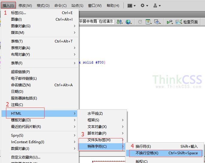The image size is (205, 163).
Task: Choose 自定义收藏夹(U)... menu entry
Action: [40, 157]
